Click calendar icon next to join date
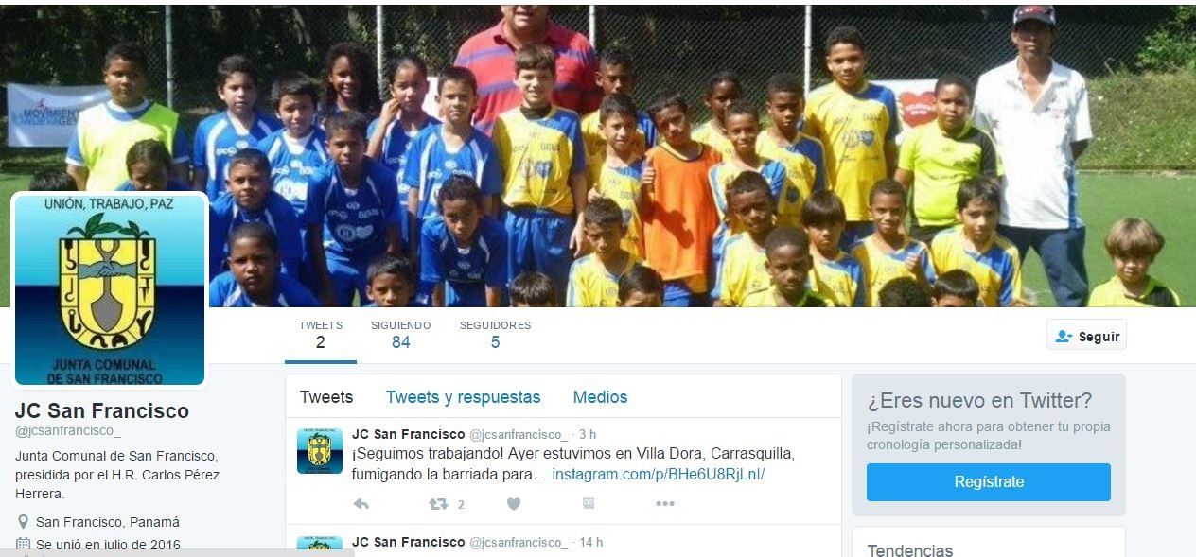 [23, 544]
